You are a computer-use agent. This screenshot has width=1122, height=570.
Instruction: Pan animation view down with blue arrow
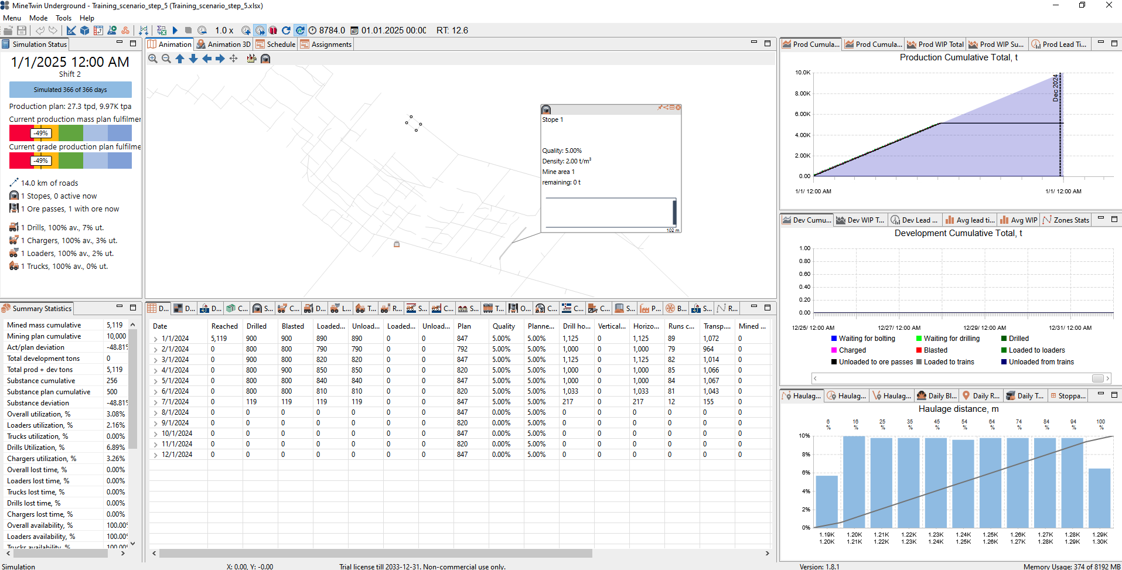(x=193, y=59)
